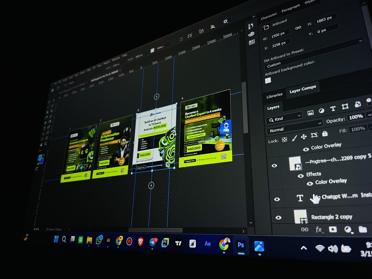Open Adobe Illustrator from the taskbar

[x=108, y=240]
